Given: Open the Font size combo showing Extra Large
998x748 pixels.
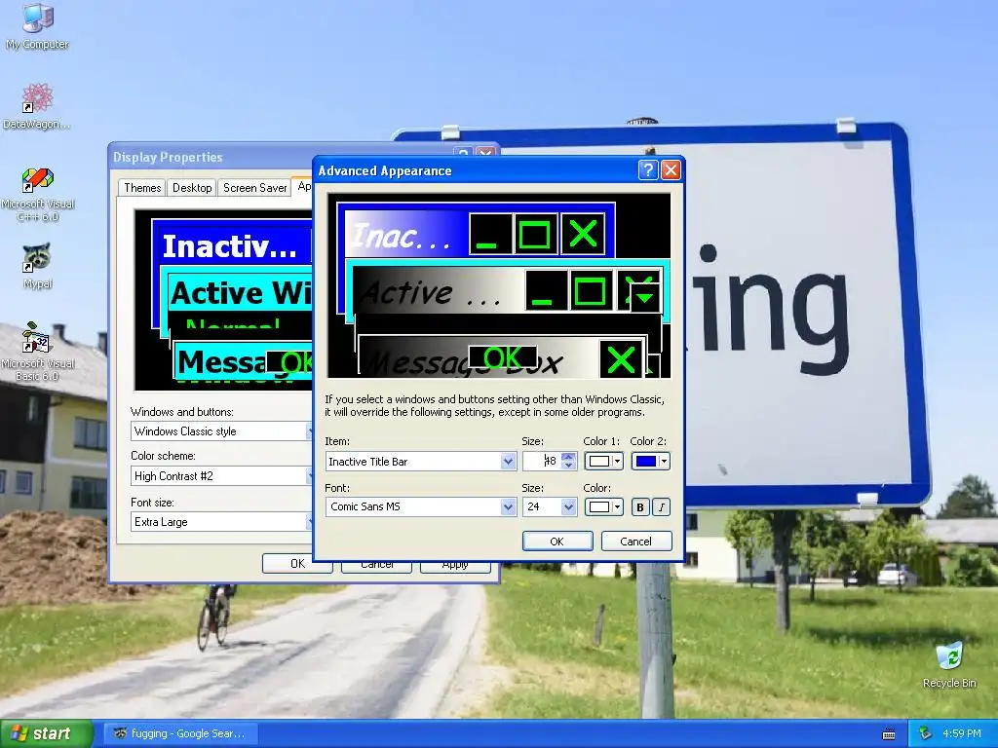Looking at the screenshot, I should pyautogui.click(x=221, y=522).
